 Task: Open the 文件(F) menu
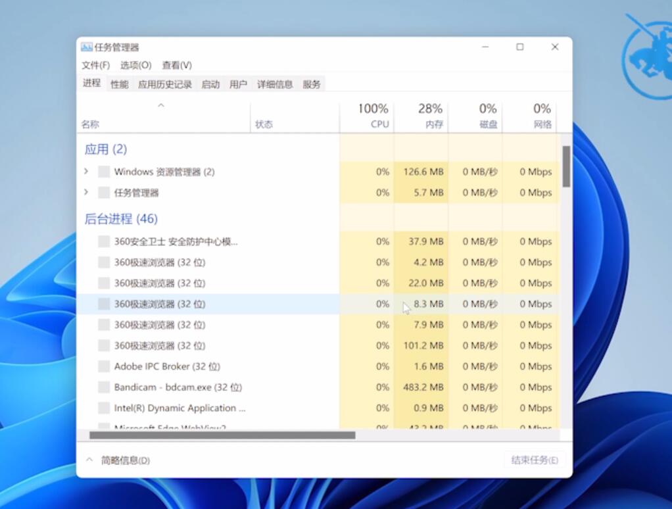(x=95, y=65)
